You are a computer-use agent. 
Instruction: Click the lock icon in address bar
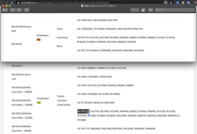(19, 2)
